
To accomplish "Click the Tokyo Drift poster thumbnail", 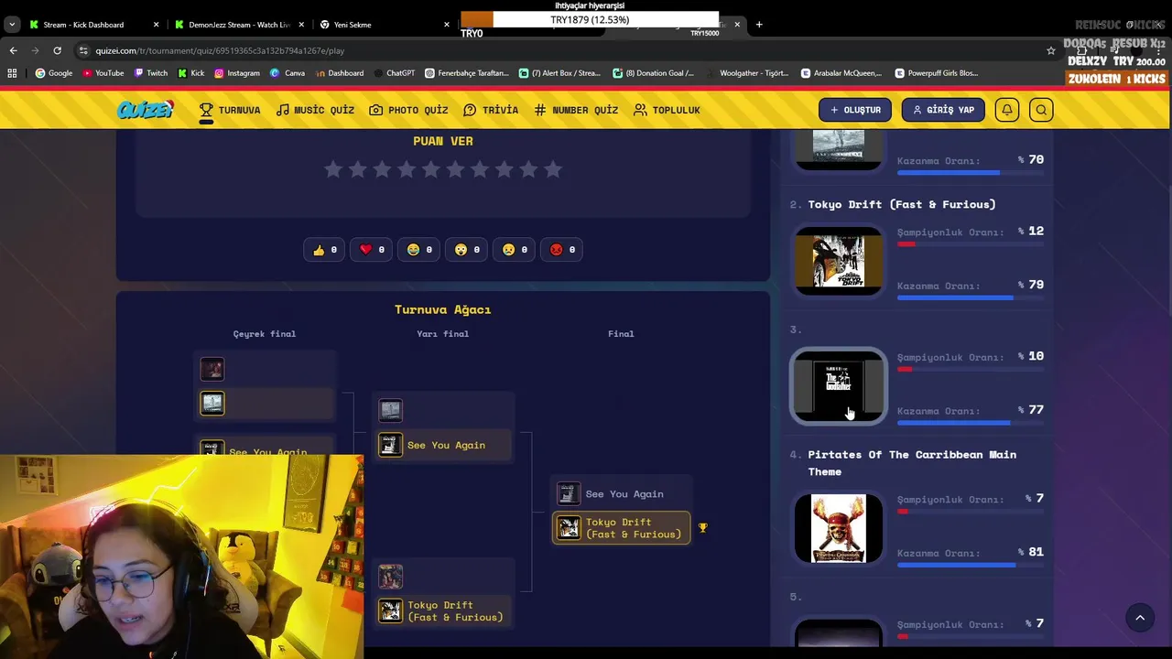I will 839,261.
